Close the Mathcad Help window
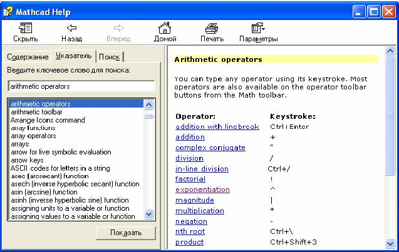 pos(389,12)
